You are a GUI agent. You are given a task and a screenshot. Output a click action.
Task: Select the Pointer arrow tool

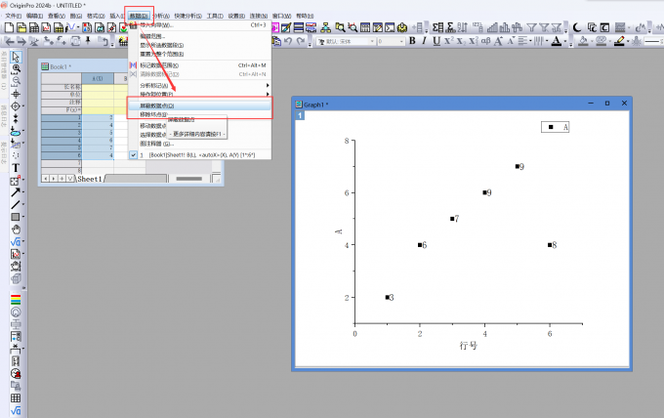point(16,57)
